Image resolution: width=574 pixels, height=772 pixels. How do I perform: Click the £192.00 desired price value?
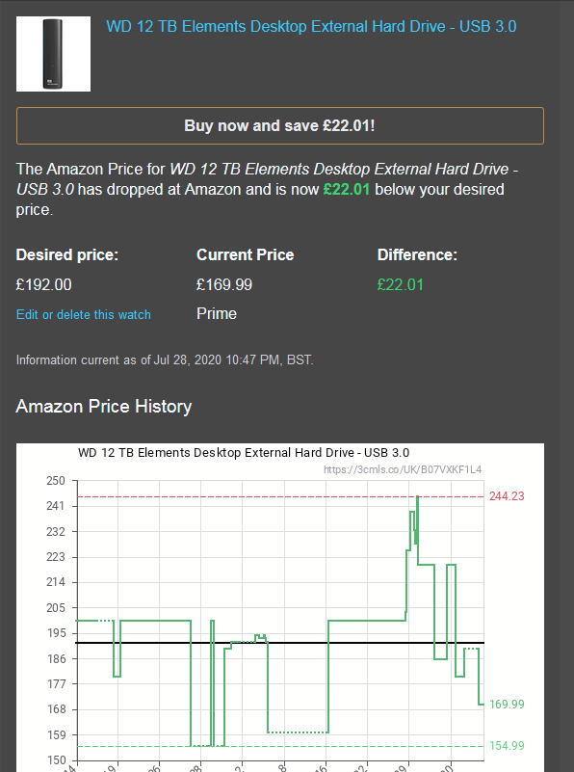click(x=43, y=284)
